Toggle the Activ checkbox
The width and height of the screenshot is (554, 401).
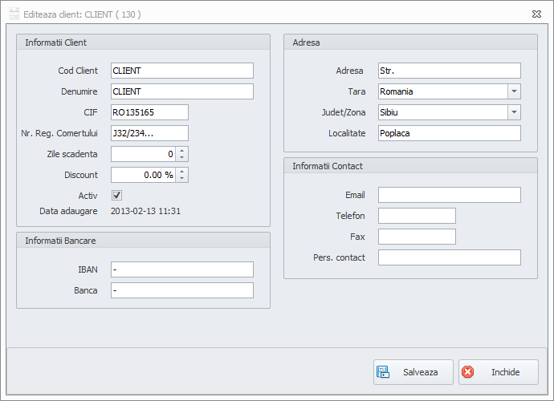coord(116,196)
